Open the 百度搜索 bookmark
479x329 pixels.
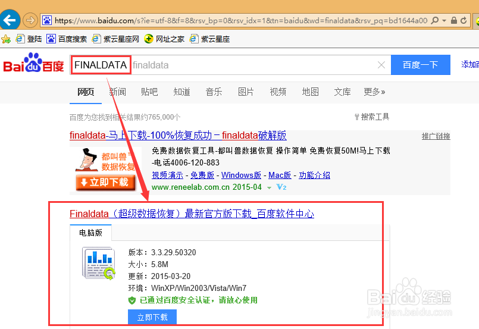coord(67,39)
